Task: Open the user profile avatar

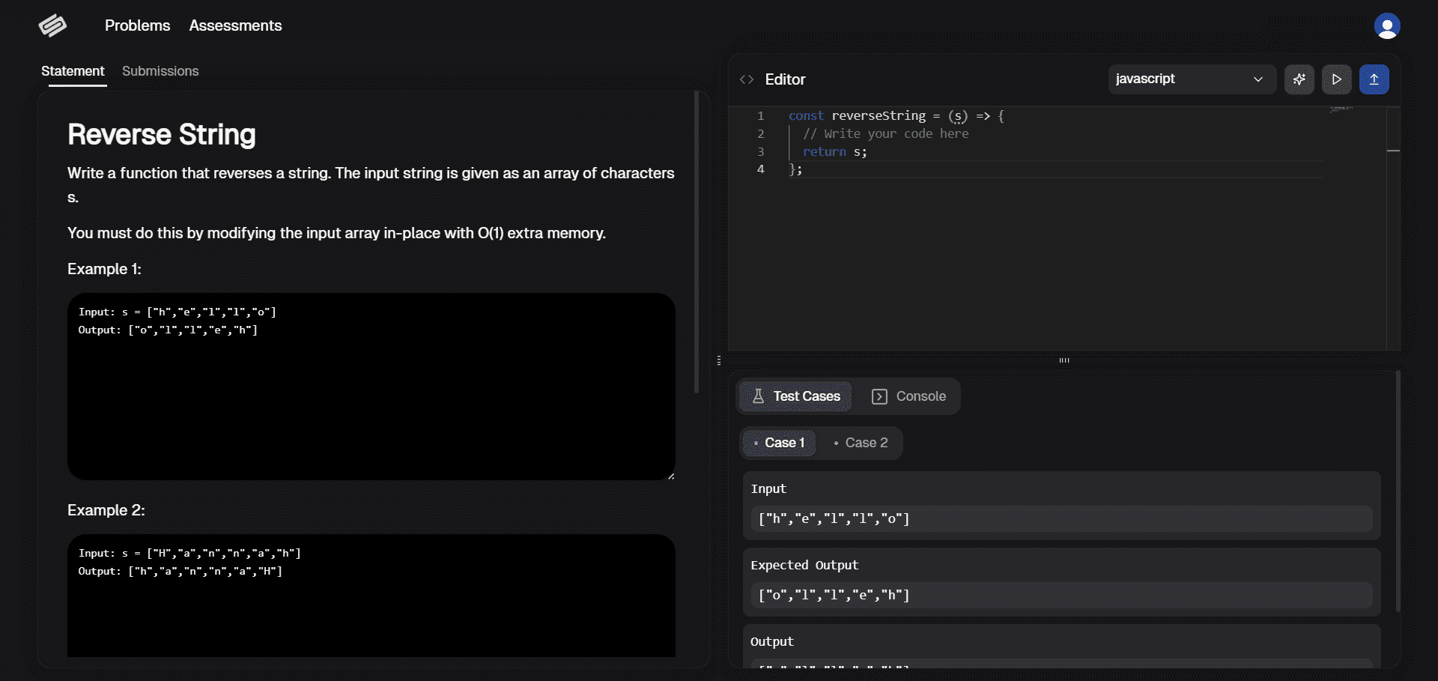Action: 1386,26
